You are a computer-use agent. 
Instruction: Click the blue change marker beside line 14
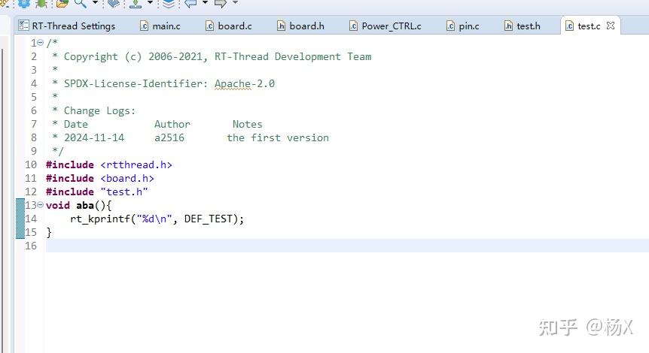(20, 219)
